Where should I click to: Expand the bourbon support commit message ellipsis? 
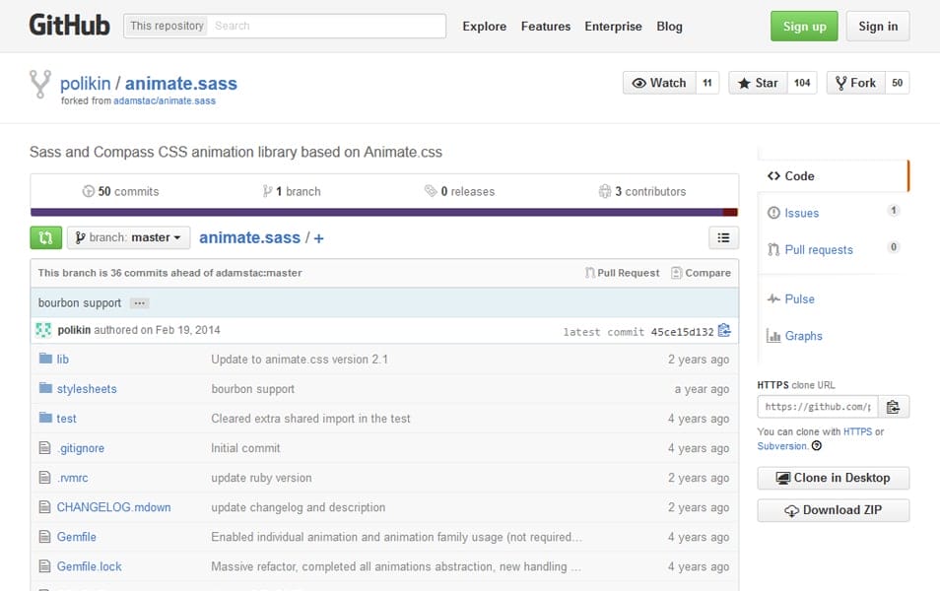coord(139,303)
